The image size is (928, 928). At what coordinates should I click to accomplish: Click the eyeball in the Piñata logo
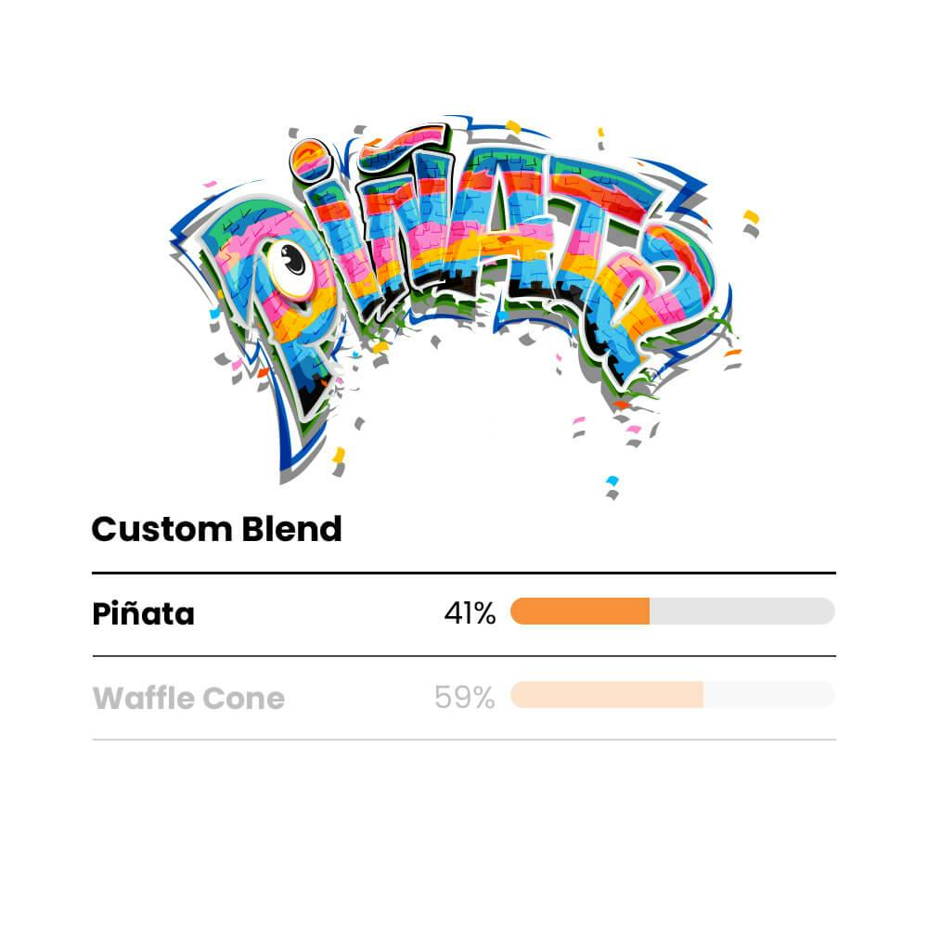(x=290, y=264)
